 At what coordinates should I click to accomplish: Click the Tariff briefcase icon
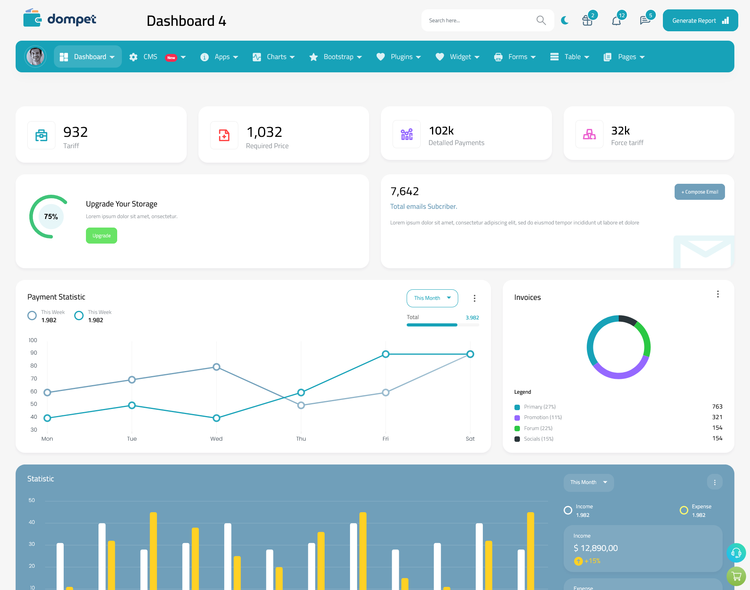[41, 133]
